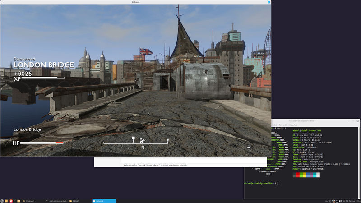
Task: Open the volume control in the system tray
Action: (340, 201)
